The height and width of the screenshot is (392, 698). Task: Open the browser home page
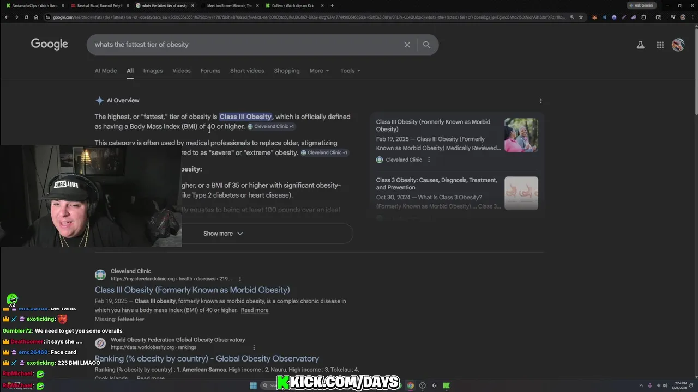(36, 17)
